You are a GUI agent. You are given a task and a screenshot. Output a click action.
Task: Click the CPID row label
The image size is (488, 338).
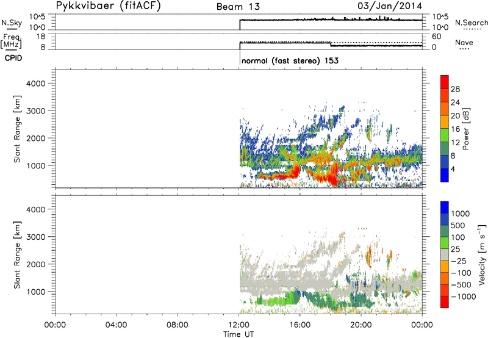[13, 58]
